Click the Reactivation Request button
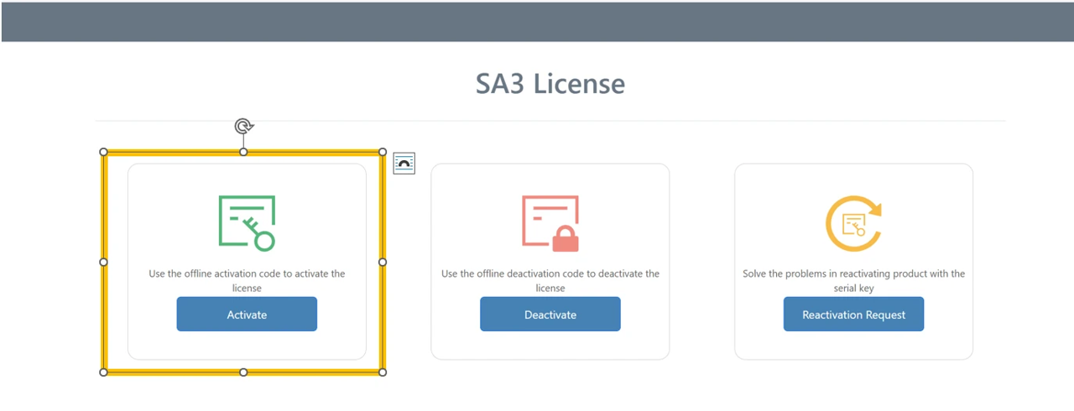This screenshot has height=411, width=1074. (x=853, y=315)
